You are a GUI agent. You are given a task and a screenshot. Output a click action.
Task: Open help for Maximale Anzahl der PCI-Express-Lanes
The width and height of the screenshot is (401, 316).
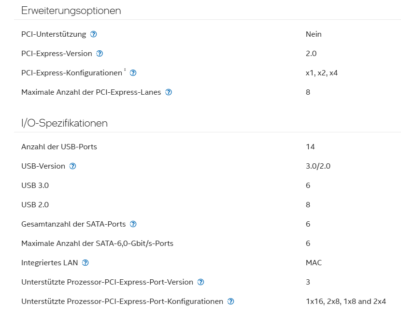[169, 92]
